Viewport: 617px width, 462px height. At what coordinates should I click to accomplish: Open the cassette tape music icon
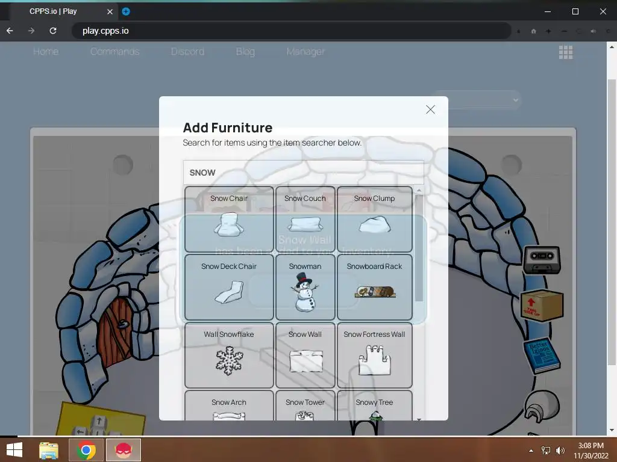click(542, 260)
